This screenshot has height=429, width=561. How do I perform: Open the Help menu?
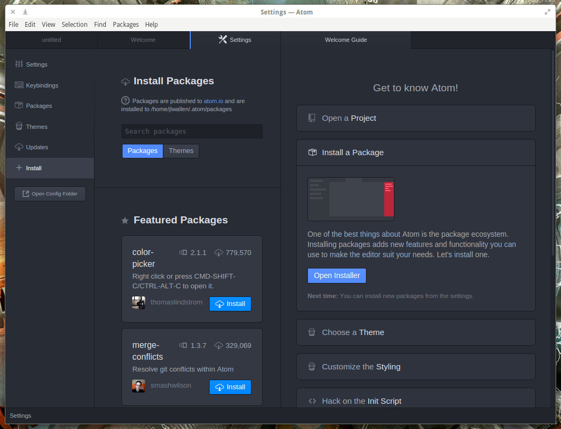(152, 24)
